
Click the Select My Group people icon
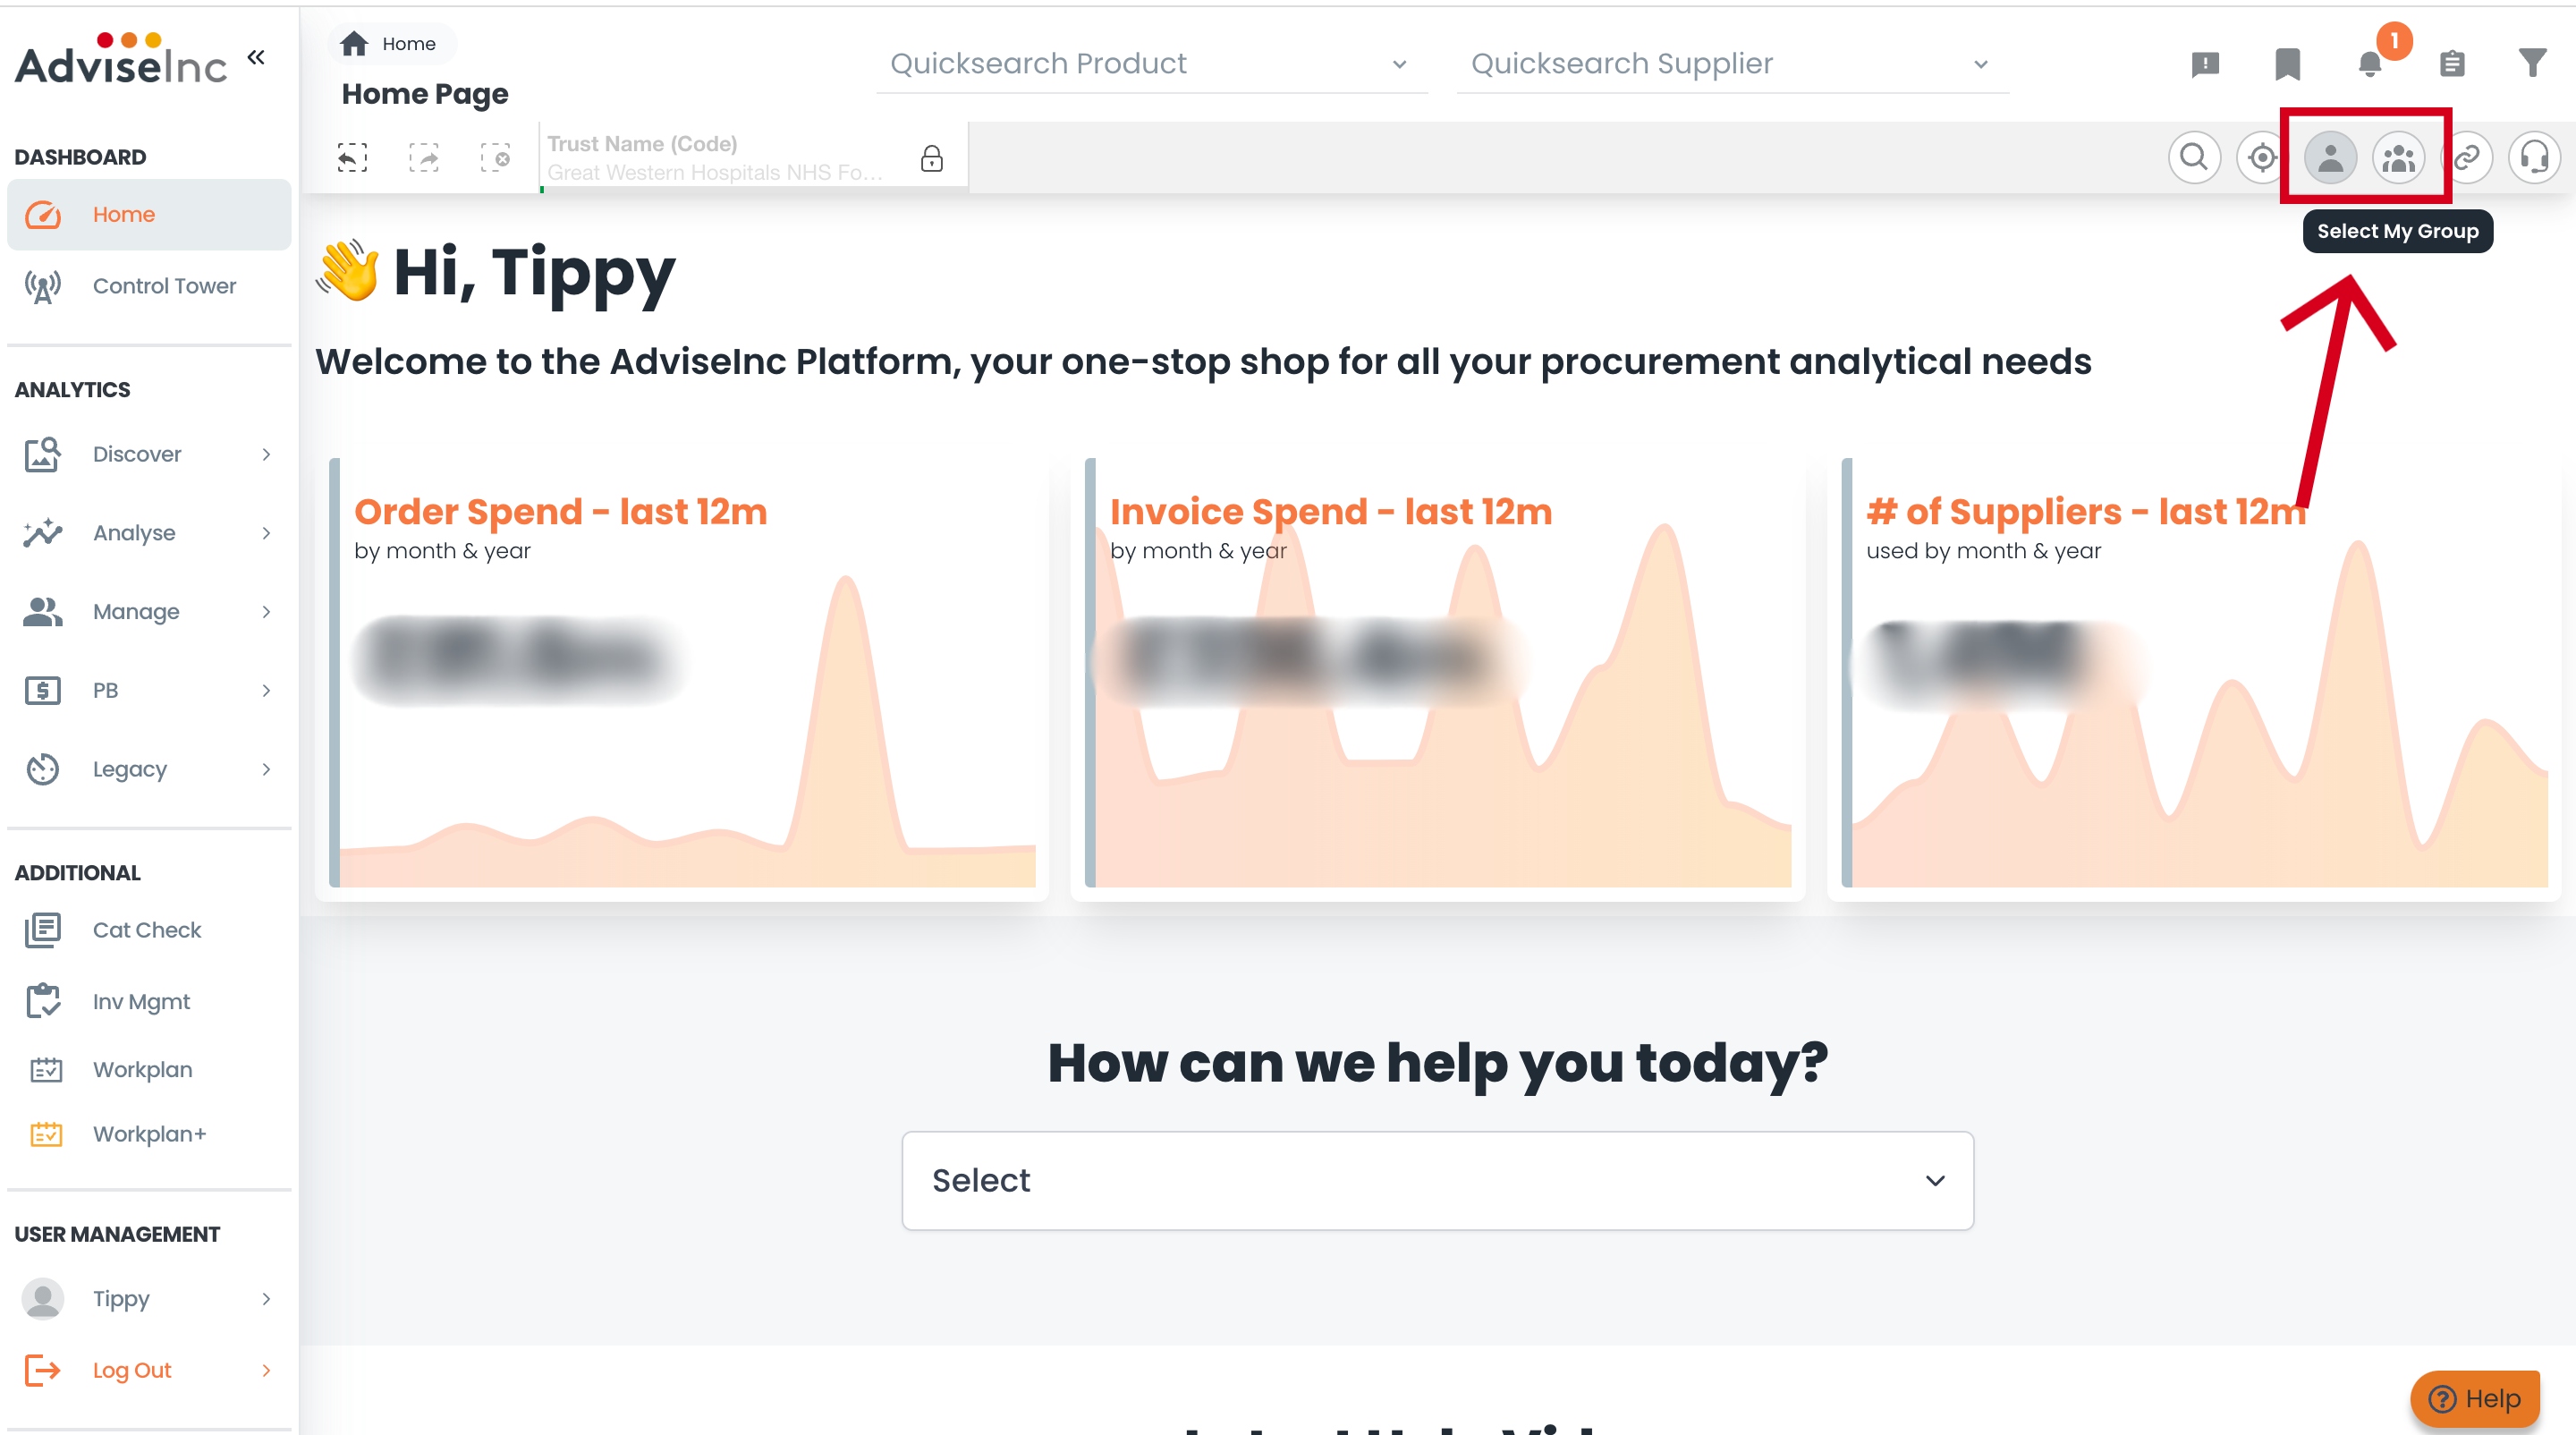[x=2398, y=158]
